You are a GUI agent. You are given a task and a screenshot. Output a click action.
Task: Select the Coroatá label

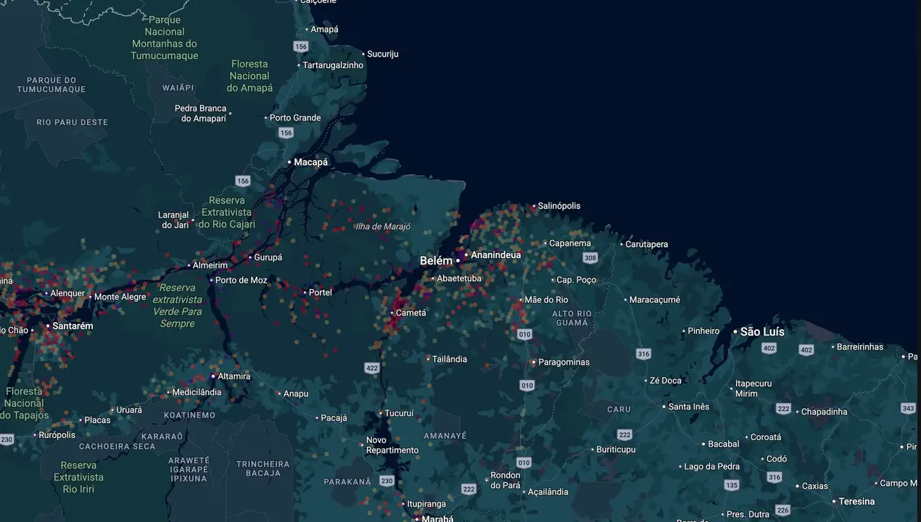(x=766, y=438)
